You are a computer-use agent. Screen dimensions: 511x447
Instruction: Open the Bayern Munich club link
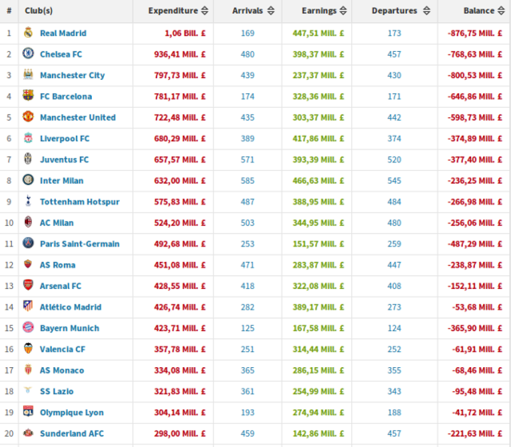click(x=69, y=328)
